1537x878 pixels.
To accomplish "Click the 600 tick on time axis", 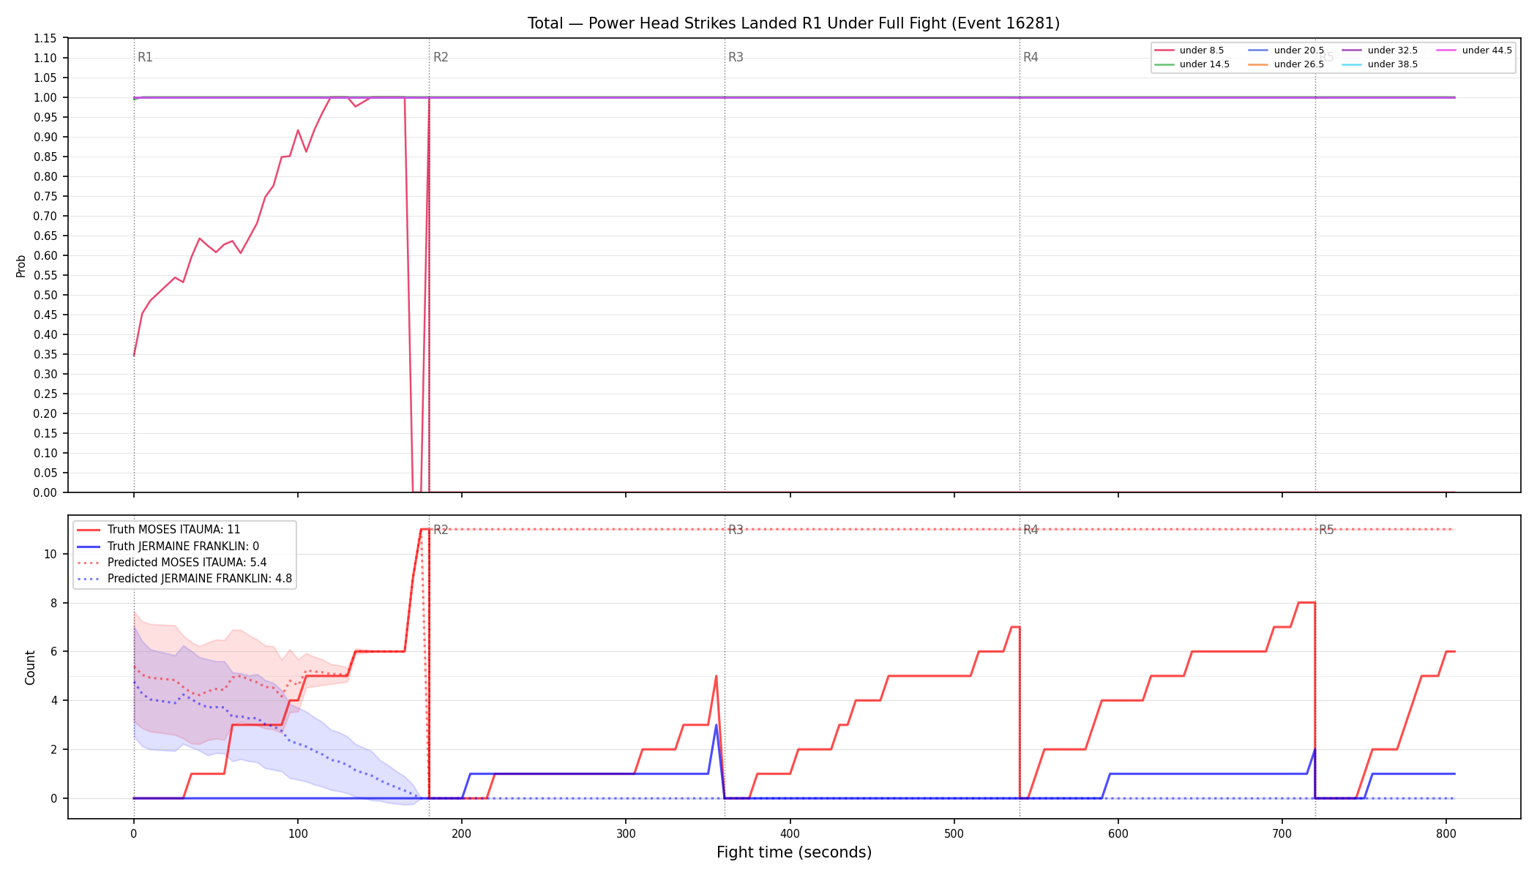I will pyautogui.click(x=1118, y=833).
